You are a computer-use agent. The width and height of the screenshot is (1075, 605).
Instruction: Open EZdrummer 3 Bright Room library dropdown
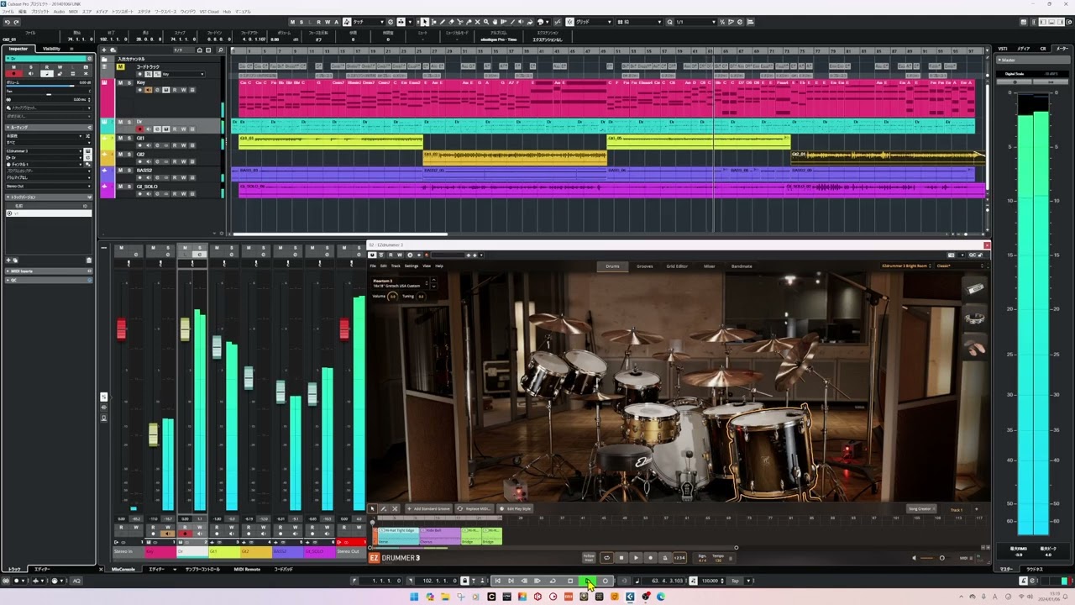907,266
